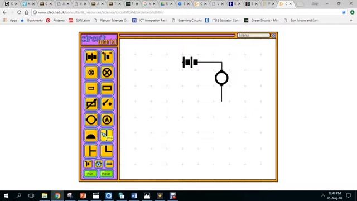
Task: Select the switch component tool
Action: click(x=107, y=104)
